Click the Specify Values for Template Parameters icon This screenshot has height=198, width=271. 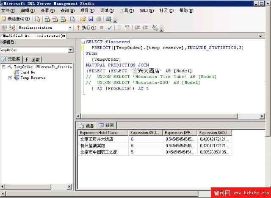(155, 28)
